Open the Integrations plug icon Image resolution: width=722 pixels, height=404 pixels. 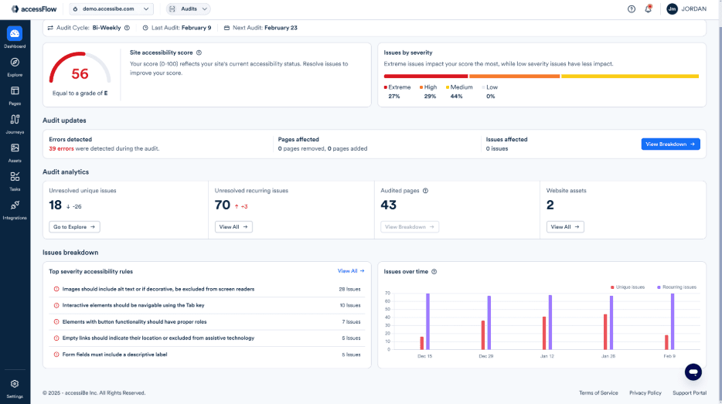pyautogui.click(x=15, y=205)
